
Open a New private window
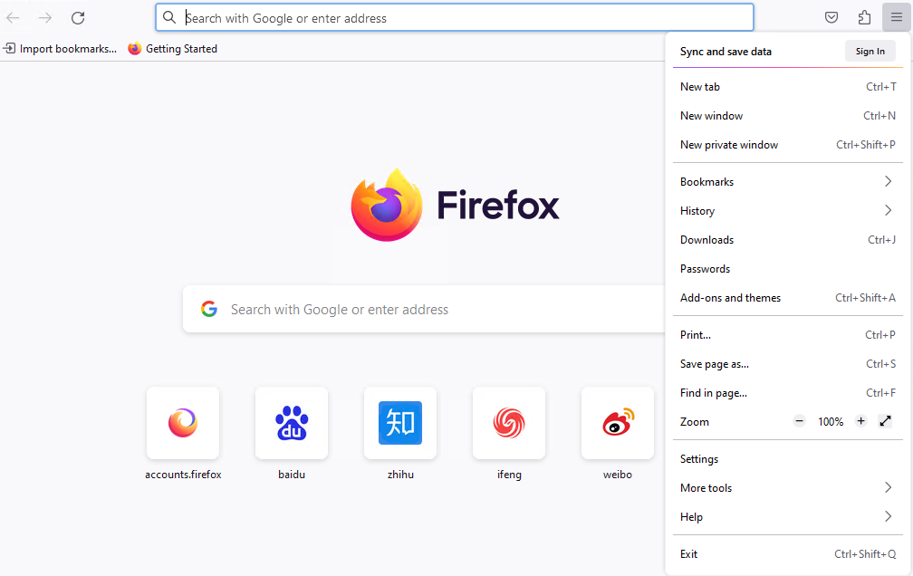coord(788,145)
